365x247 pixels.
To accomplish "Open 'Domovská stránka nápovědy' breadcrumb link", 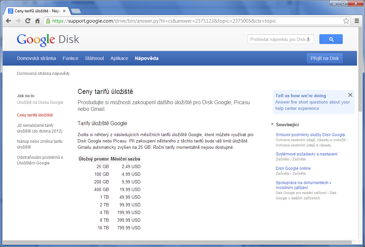I will 43,74.
